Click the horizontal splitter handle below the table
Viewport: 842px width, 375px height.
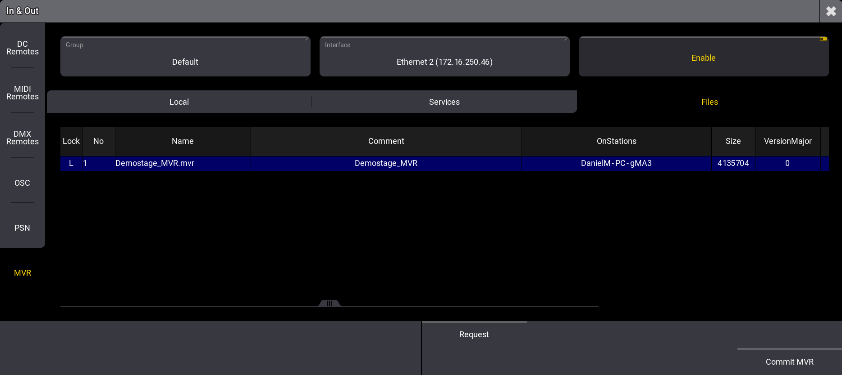[329, 304]
